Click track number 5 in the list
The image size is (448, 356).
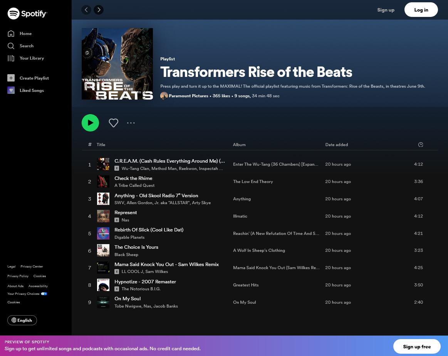tap(89, 234)
